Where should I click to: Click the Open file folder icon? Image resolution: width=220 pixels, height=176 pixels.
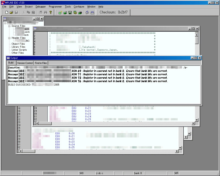coord(11,12)
